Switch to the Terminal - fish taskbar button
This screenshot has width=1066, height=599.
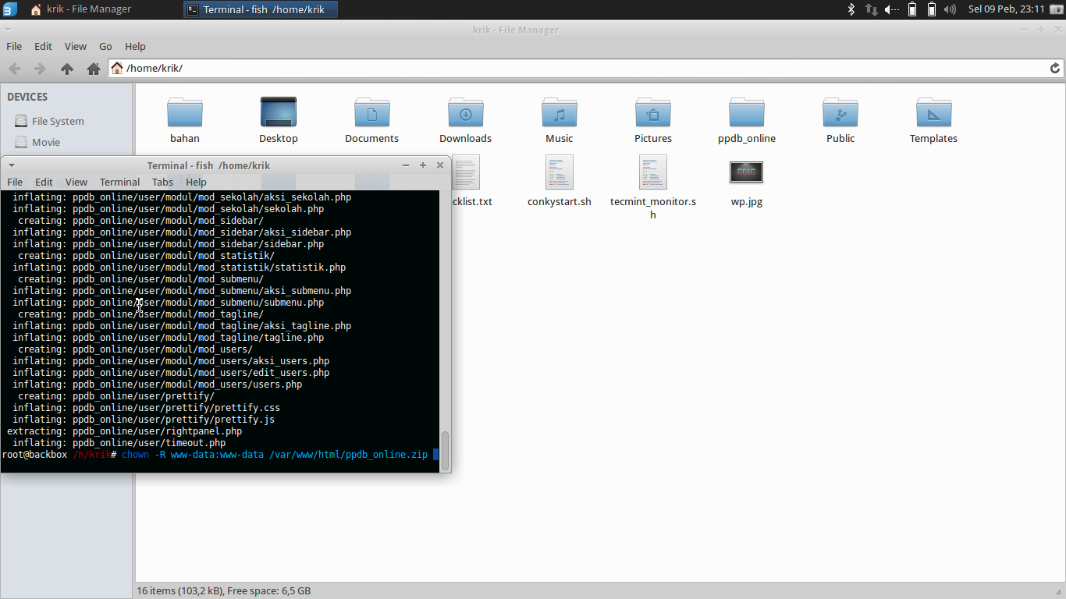261,9
